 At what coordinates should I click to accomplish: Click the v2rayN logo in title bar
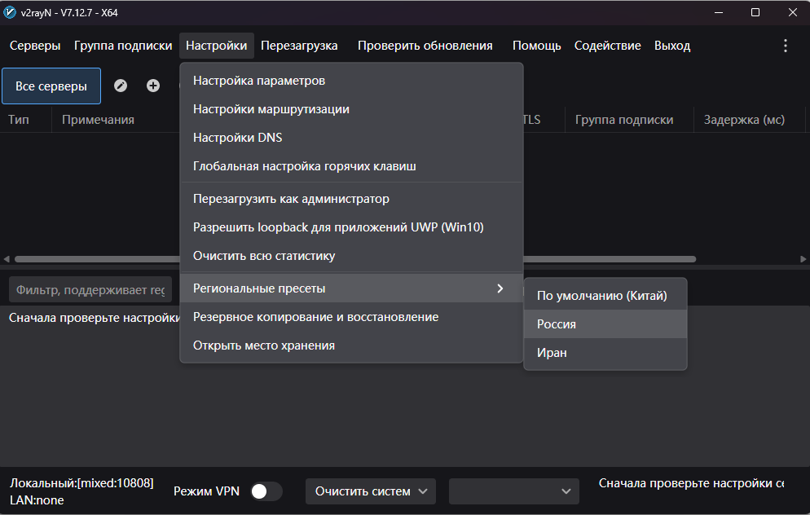click(9, 12)
